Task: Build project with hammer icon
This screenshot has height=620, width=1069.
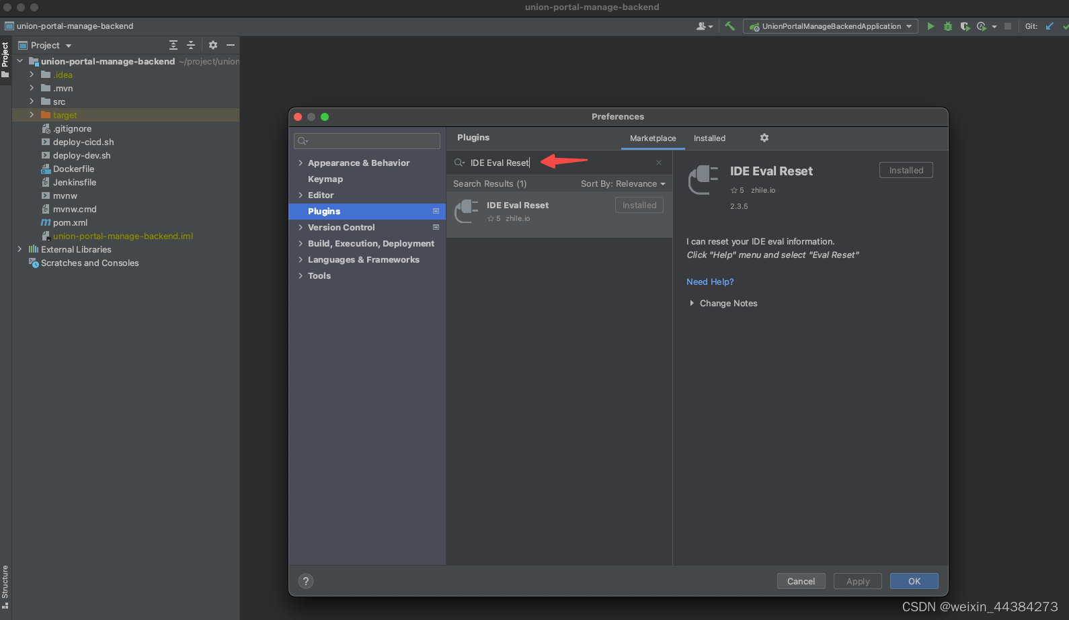Action: [x=729, y=26]
